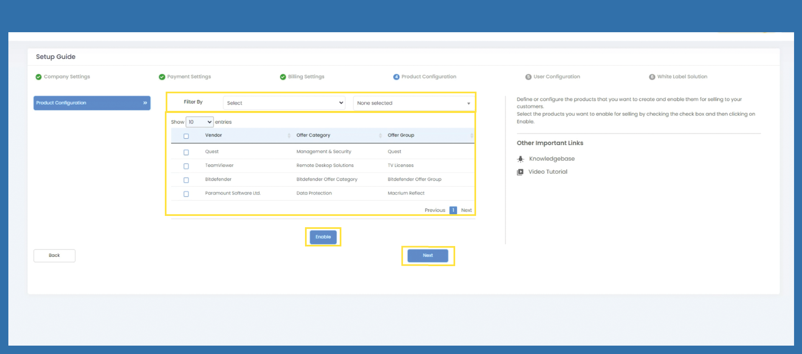Select the Bitdefender row checkbox
This screenshot has height=354, width=802.
(x=186, y=180)
